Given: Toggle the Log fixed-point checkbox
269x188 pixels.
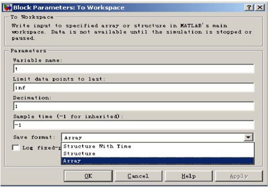Looking at the screenshot, I should [16, 148].
